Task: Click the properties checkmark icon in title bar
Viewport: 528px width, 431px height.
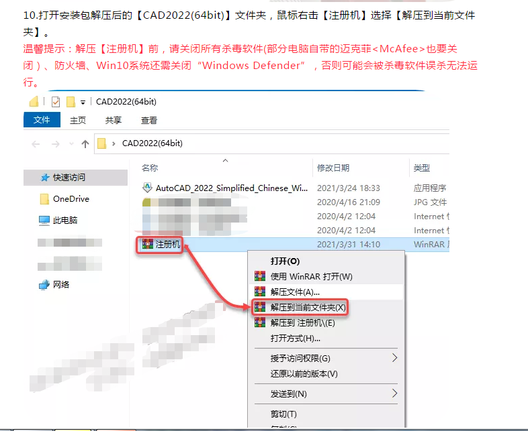Action: pyautogui.click(x=56, y=101)
